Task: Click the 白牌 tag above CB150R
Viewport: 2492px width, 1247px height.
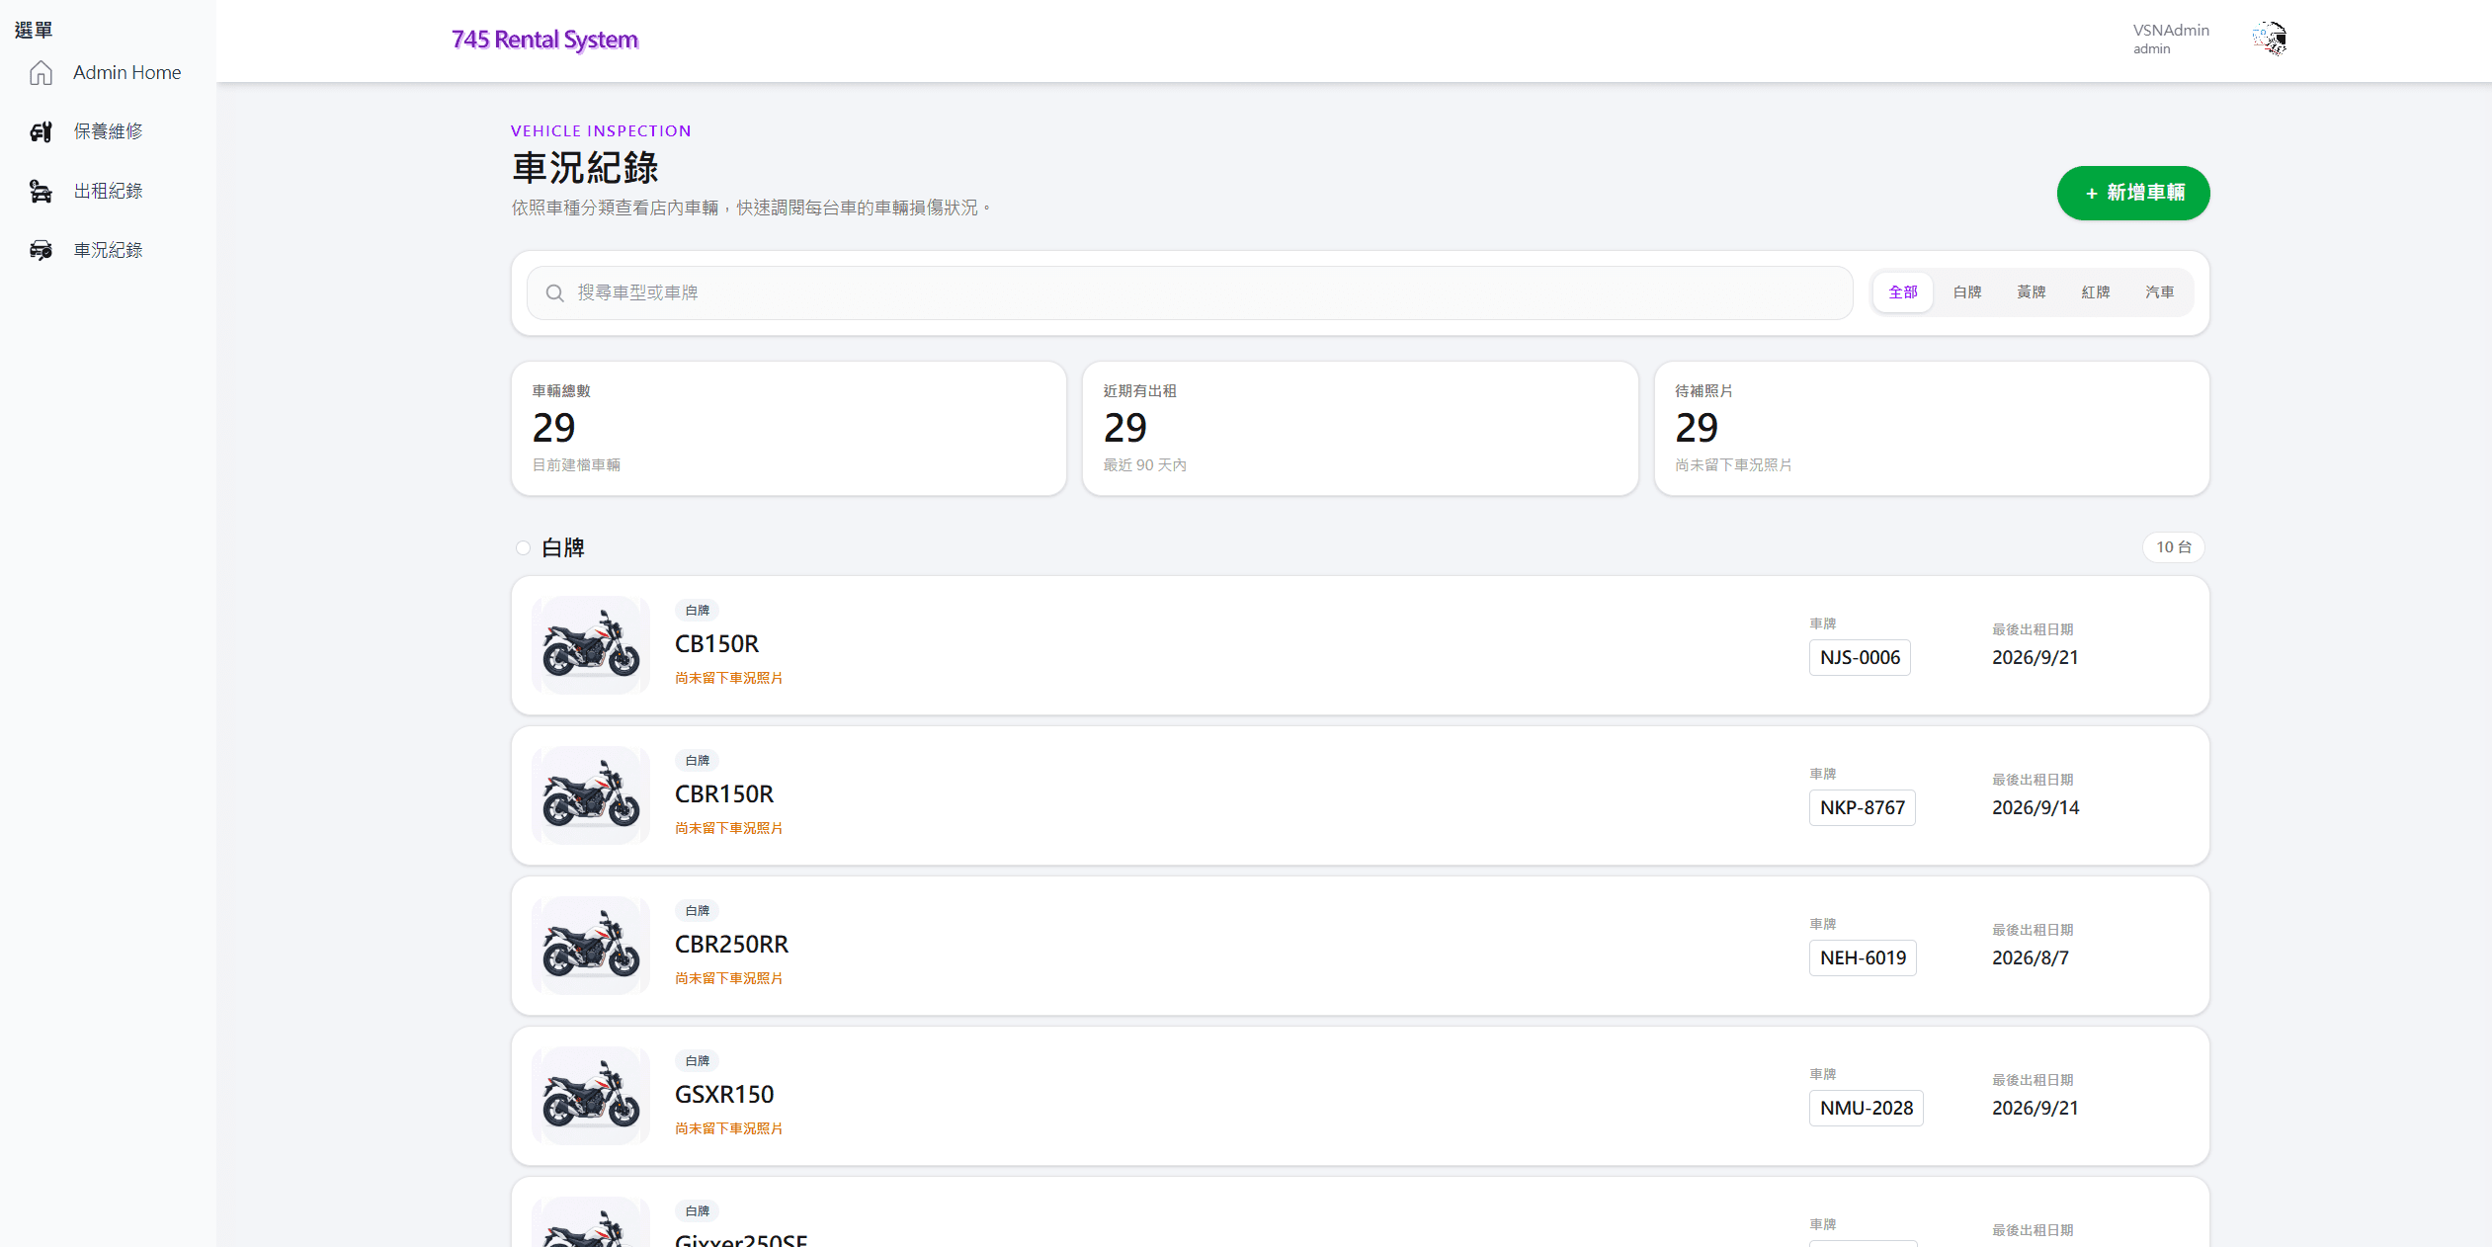Action: pyautogui.click(x=698, y=611)
